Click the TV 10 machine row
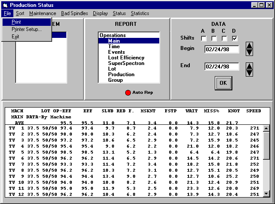Viewport: 275px width, 204px height. [x=134, y=182]
